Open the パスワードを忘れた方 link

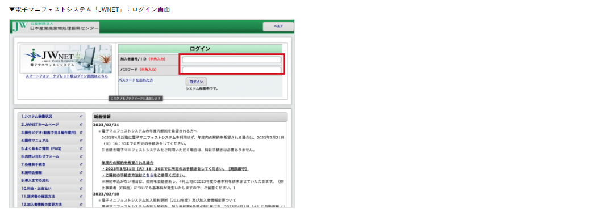coord(136,80)
